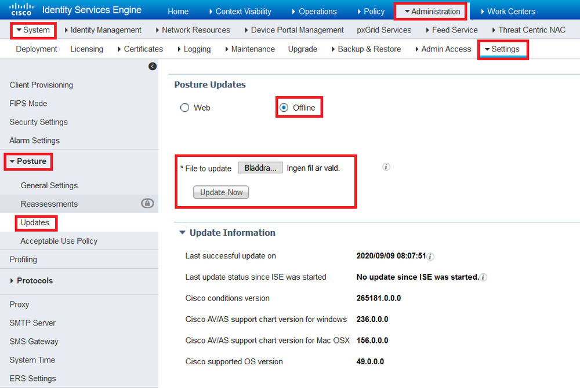The height and width of the screenshot is (388, 580).
Task: Switch to the Backup & Restore tab
Action: click(369, 49)
